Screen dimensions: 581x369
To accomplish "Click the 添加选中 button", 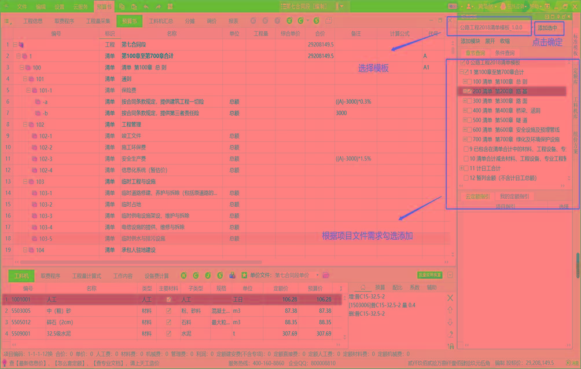I will (x=548, y=28).
